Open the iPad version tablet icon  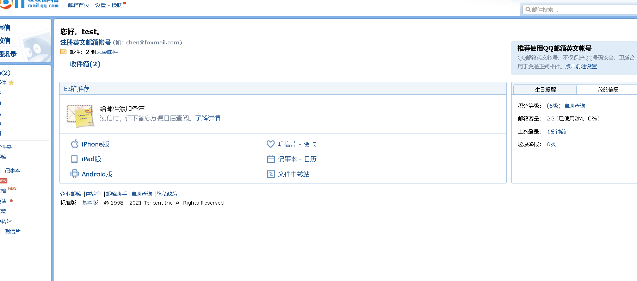pos(74,159)
